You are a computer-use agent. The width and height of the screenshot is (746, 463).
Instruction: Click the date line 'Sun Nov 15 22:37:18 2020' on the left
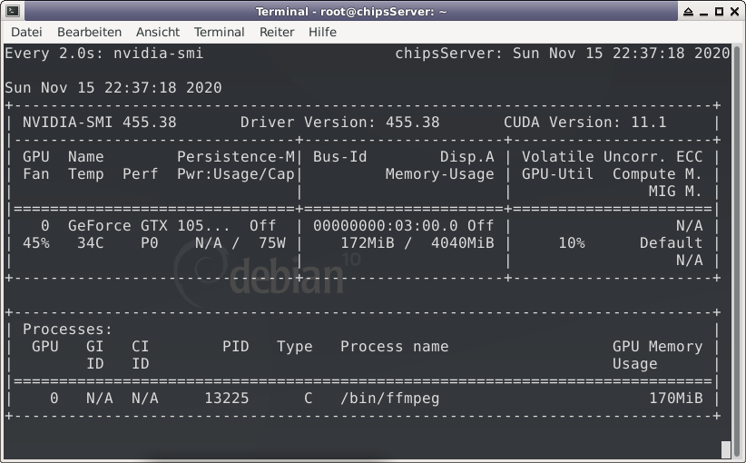click(113, 87)
